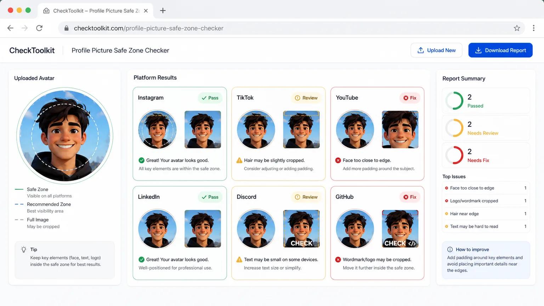
Task: Click the Download Report button
Action: (x=500, y=50)
